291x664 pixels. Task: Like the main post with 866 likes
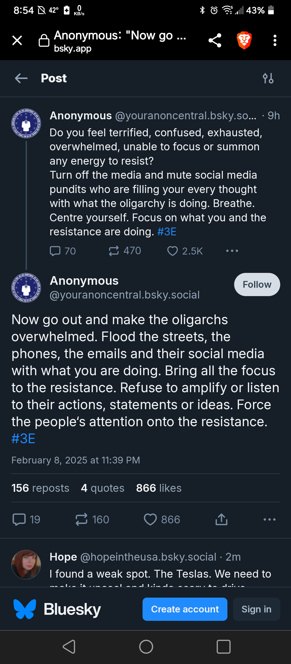pyautogui.click(x=150, y=519)
